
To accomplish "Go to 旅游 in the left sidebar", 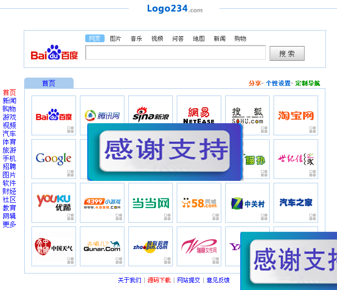I will pyautogui.click(x=9, y=150).
